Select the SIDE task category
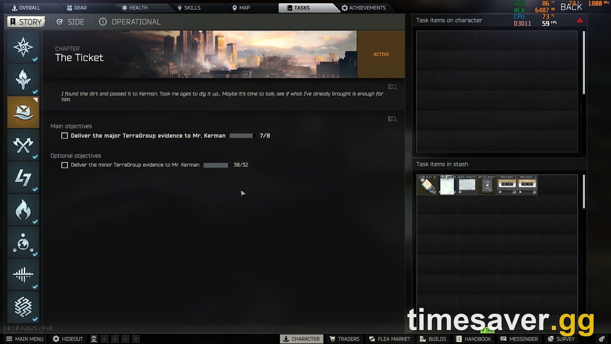Screen dimensions: 611x344 coord(70,22)
